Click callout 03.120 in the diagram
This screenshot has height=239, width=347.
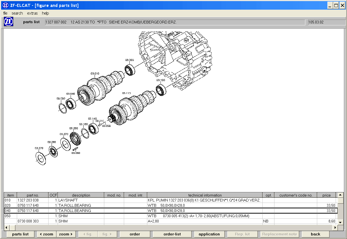[x=161, y=80]
